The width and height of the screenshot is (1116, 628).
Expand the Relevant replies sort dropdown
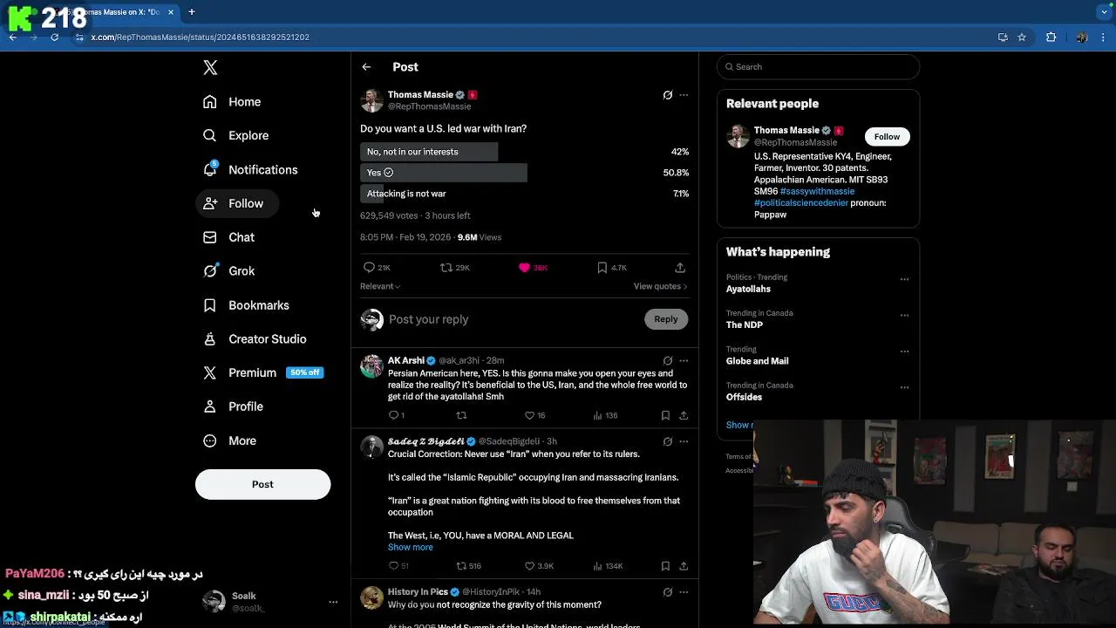380,286
